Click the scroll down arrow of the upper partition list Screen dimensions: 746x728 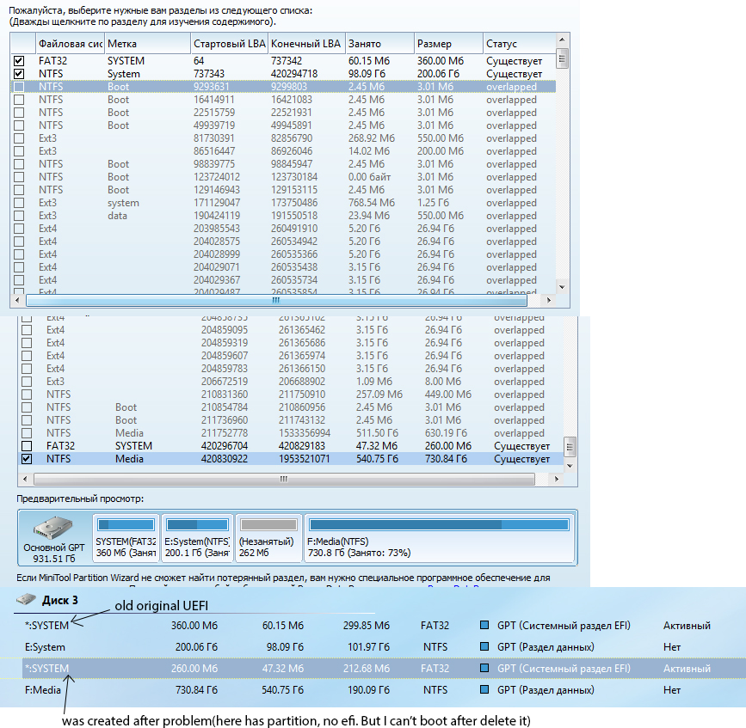[562, 288]
